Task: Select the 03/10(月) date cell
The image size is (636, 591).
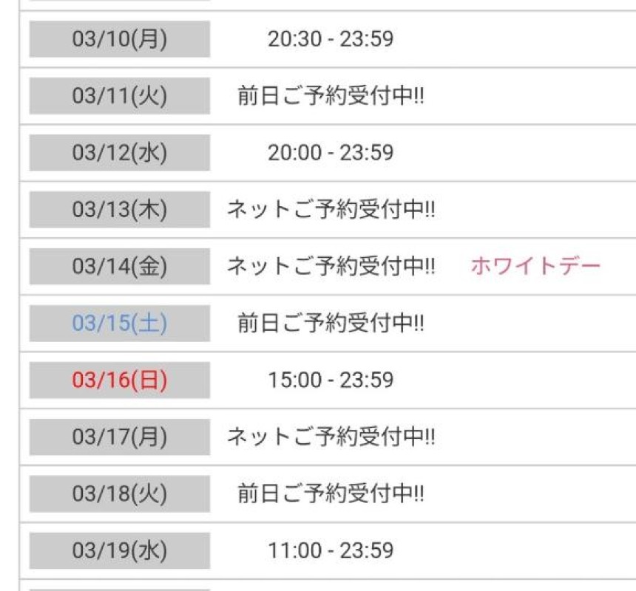Action: [x=120, y=39]
